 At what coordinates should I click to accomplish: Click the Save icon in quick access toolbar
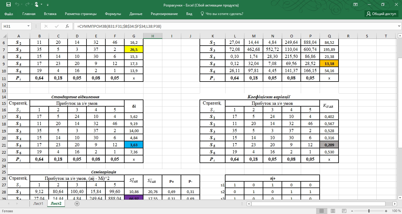point(8,5)
